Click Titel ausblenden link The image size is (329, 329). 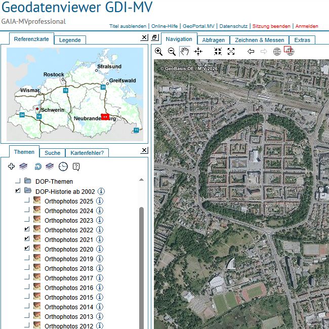[x=128, y=26]
